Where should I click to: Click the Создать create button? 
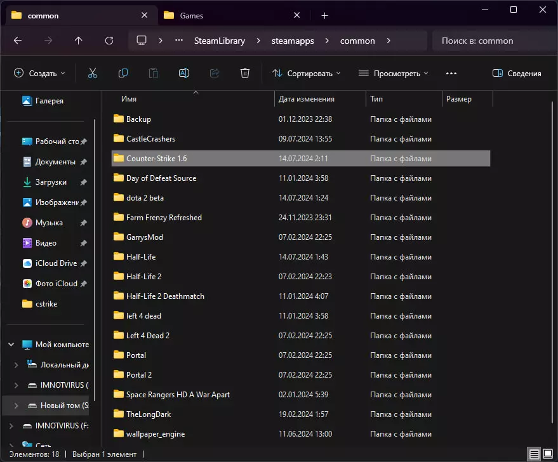tap(39, 74)
